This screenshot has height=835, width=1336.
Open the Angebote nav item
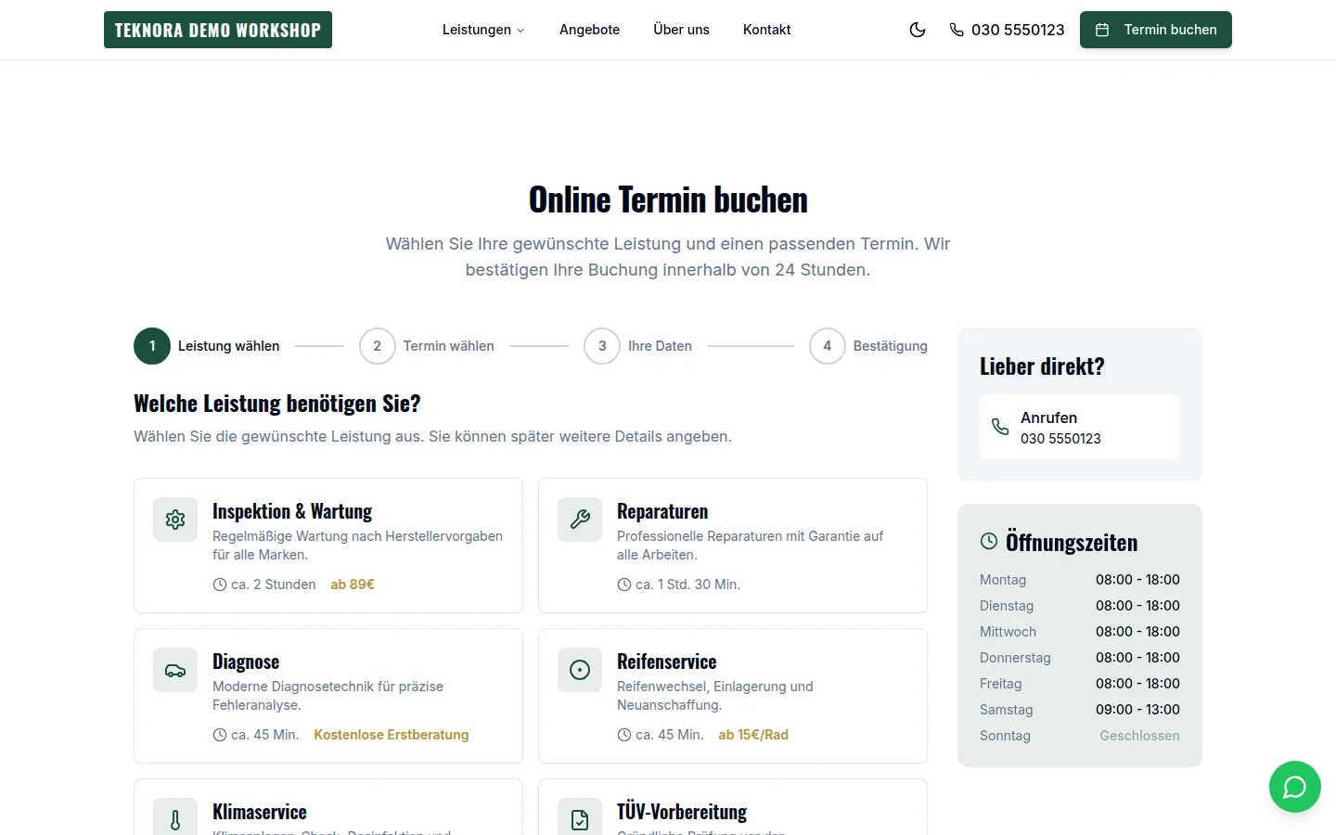click(x=589, y=30)
